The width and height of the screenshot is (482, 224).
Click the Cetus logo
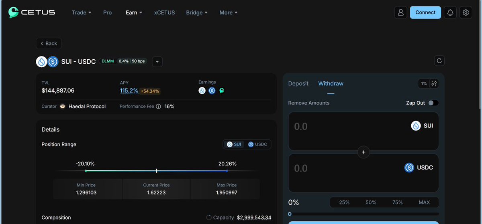(x=32, y=12)
